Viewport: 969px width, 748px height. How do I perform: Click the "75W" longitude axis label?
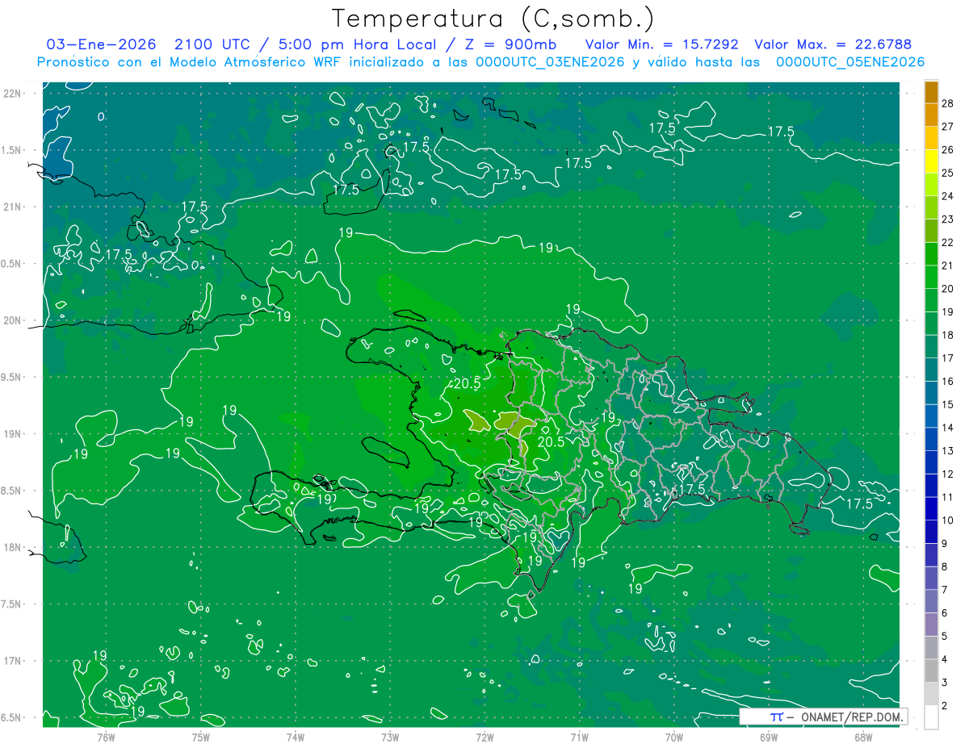(201, 737)
